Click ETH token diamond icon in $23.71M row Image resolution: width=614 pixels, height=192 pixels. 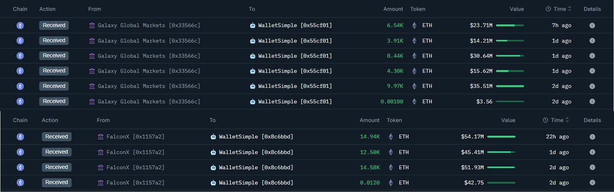(414, 26)
